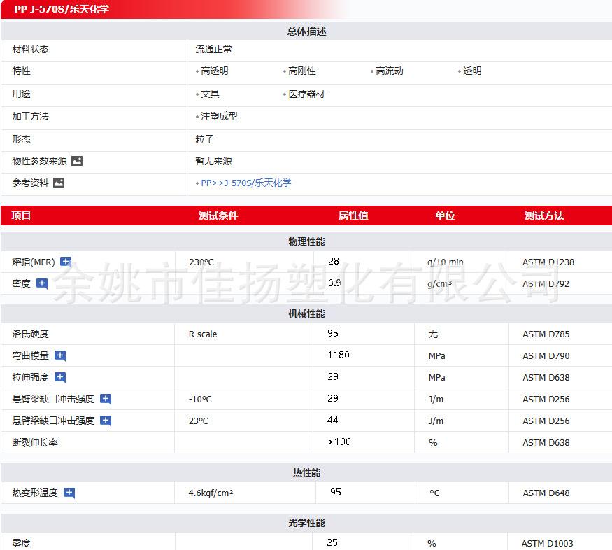Click the 物理性能 section heading
Screen dimensions: 612x550
[306, 241]
